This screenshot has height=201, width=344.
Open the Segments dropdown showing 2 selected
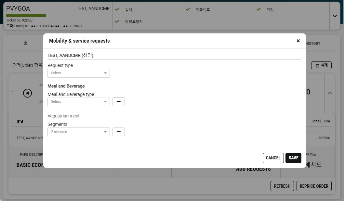[79, 132]
